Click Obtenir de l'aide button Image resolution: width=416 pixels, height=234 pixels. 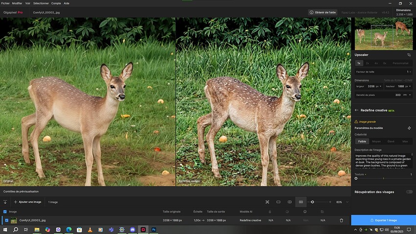[x=323, y=12]
